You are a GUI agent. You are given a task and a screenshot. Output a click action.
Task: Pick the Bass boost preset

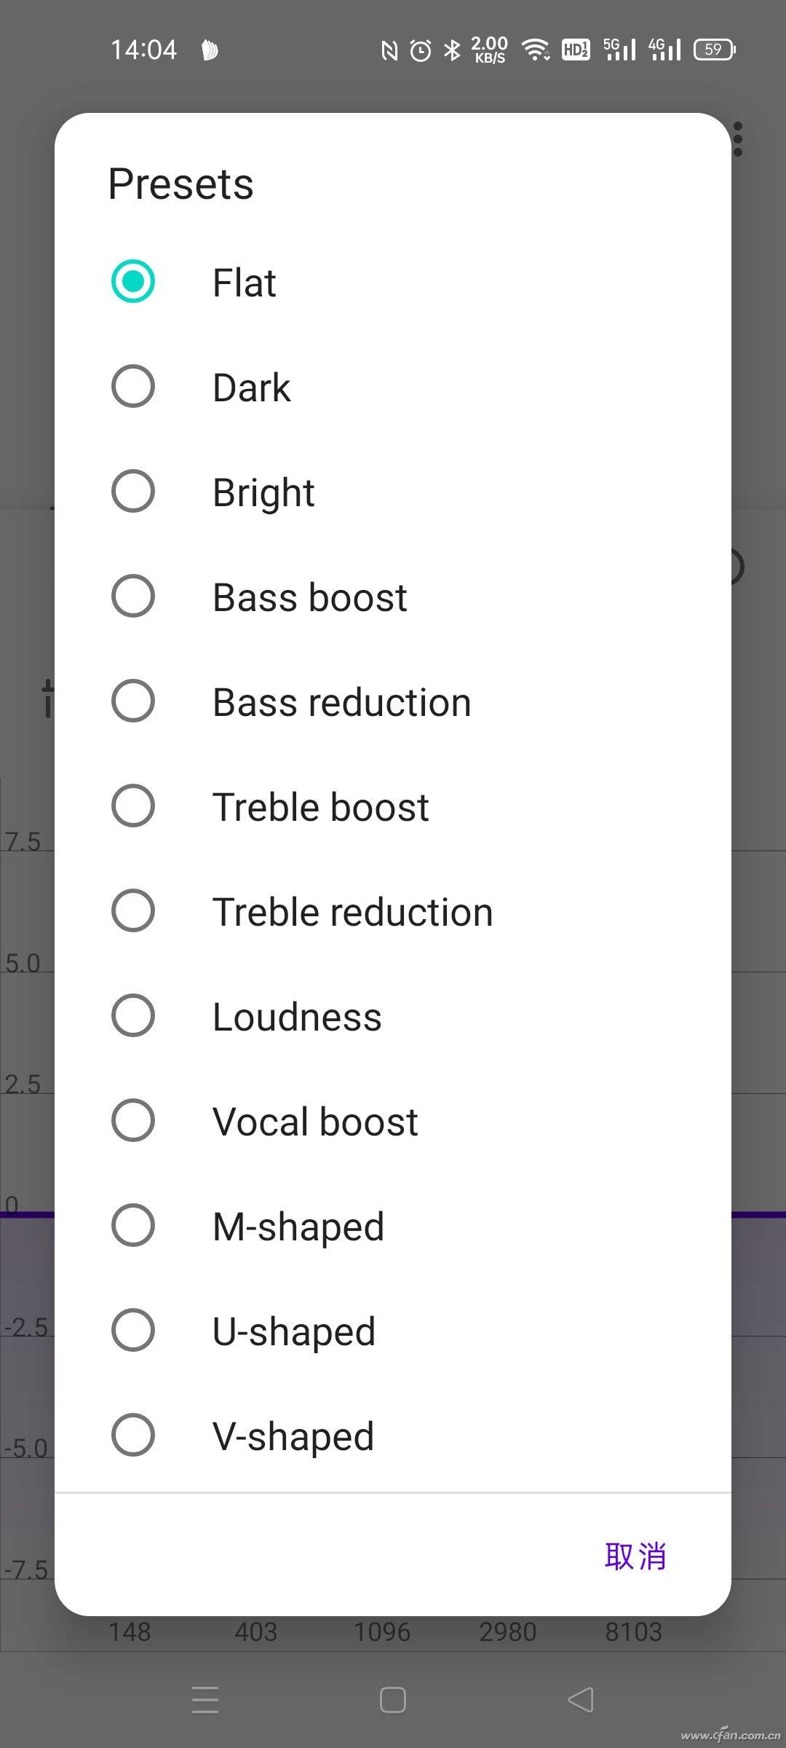[x=133, y=596]
